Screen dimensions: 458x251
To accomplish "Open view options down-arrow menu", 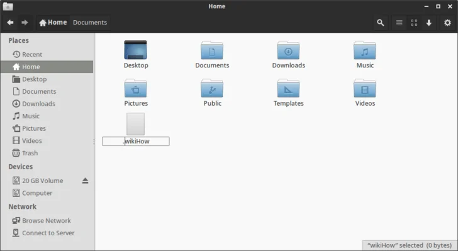I will pos(429,23).
